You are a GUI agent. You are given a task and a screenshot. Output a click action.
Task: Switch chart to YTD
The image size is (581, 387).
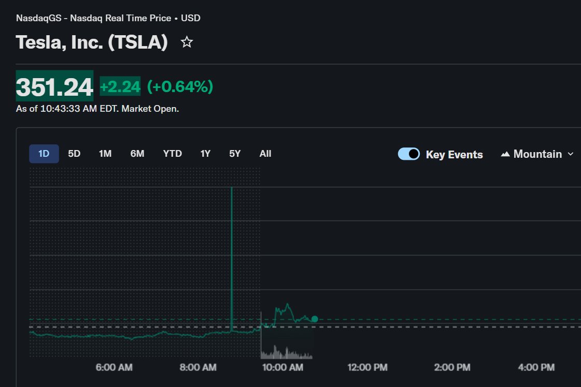172,154
